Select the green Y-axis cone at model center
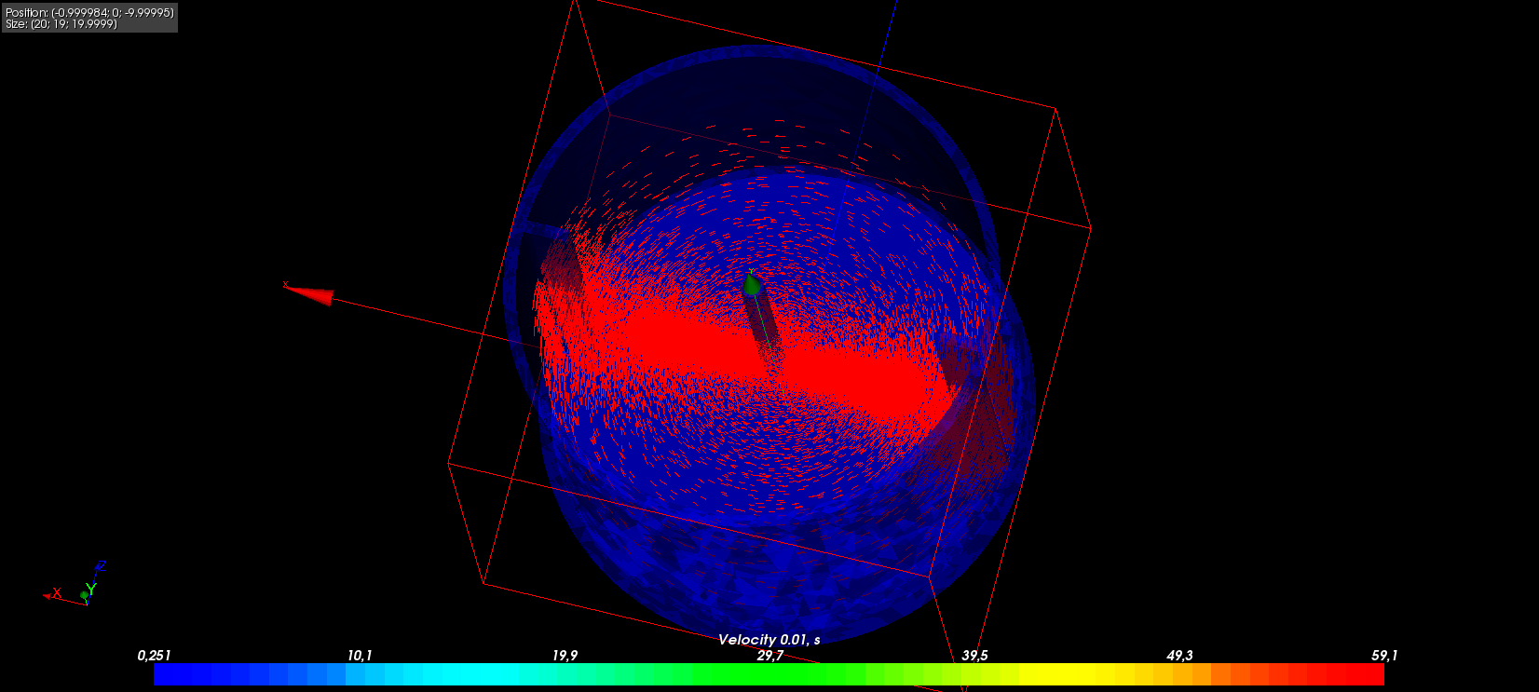Image resolution: width=1539 pixels, height=692 pixels. [752, 283]
